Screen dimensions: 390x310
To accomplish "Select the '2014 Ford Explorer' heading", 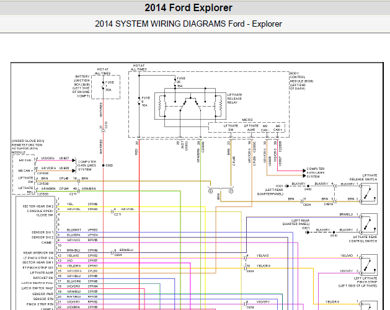I will (188, 7).
